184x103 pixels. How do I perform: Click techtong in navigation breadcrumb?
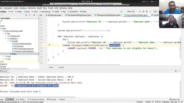(46, 11)
